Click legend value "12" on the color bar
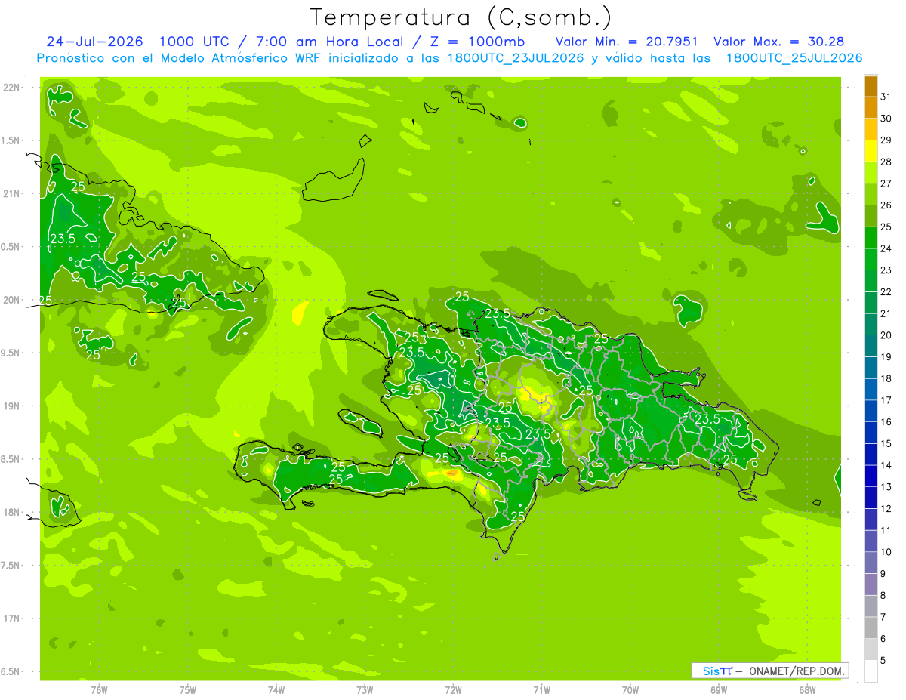 [x=886, y=509]
